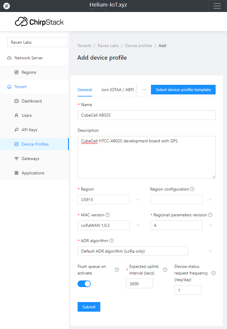227x329 pixels.
Task: Switch to the Join (OTAA / ABP) tab
Action: coord(117,90)
